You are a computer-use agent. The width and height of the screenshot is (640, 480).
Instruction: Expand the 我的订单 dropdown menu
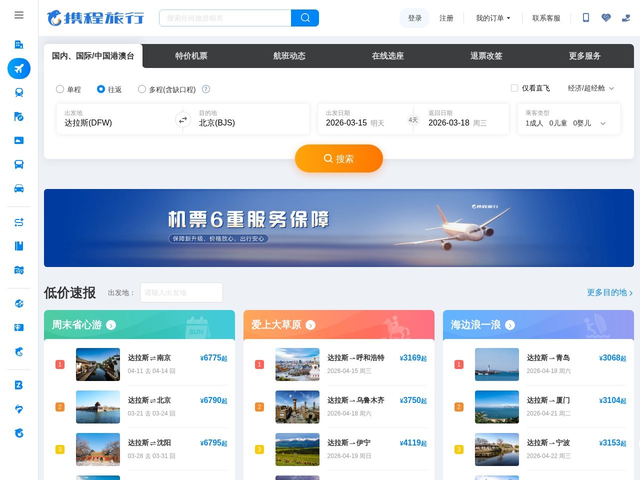493,18
